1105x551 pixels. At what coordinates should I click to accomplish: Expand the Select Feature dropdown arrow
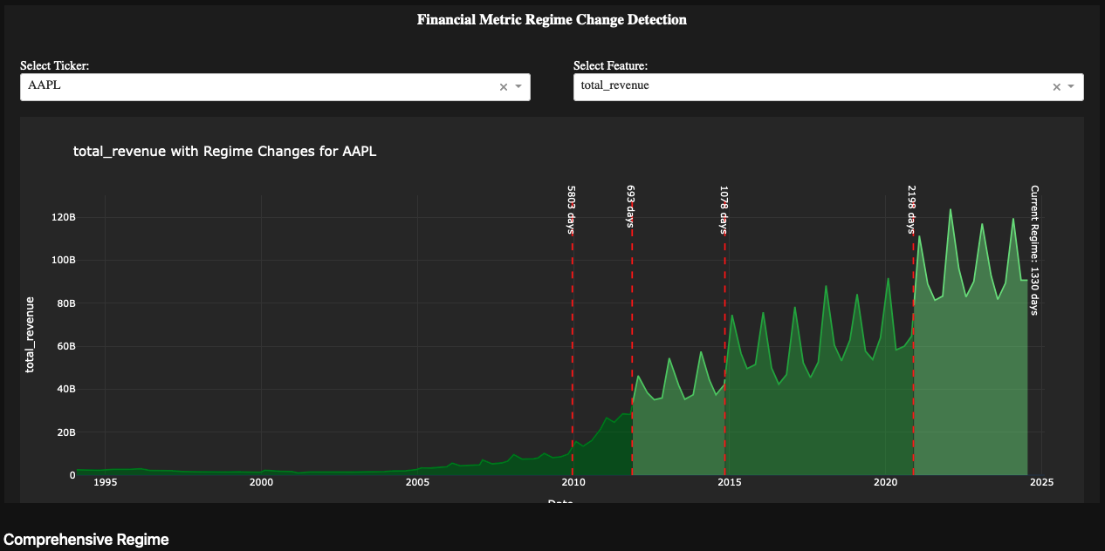(1071, 87)
